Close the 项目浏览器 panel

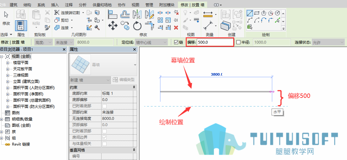tap(64, 50)
